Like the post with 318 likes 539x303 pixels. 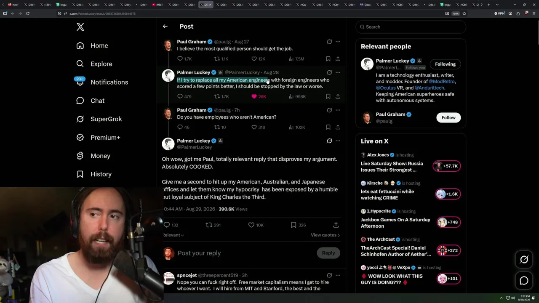[x=258, y=127]
